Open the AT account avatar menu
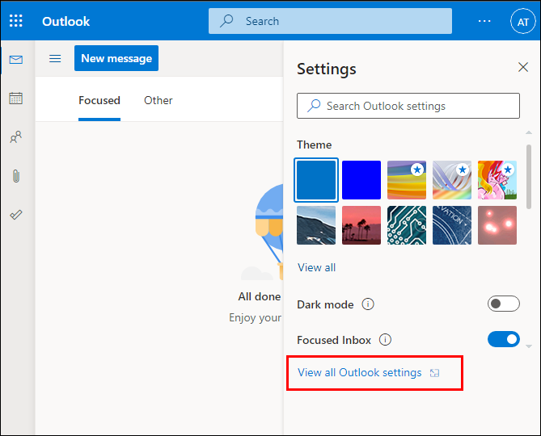 tap(522, 22)
